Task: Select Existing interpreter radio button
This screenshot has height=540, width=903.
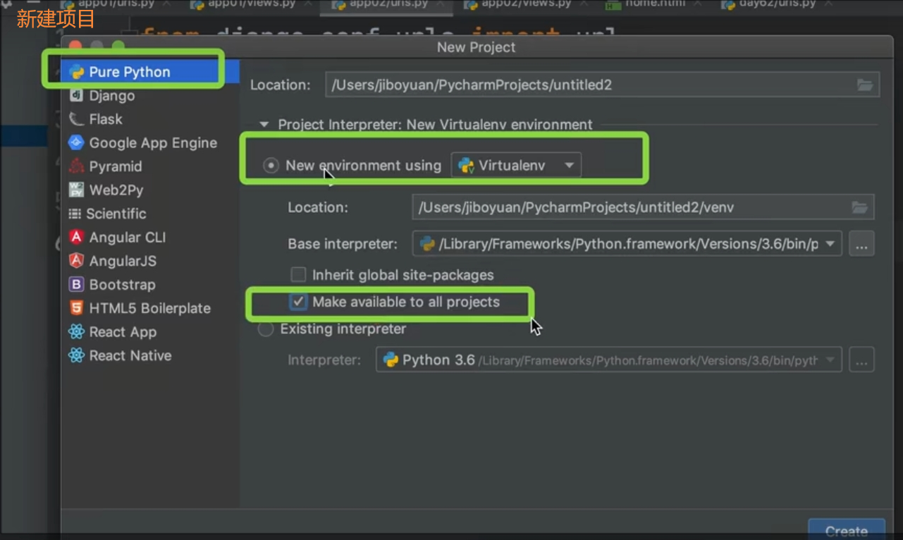Action: click(266, 329)
